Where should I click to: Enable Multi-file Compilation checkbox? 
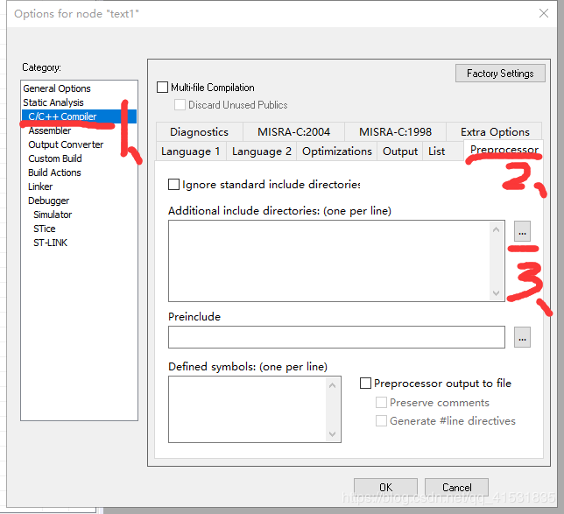pos(163,88)
